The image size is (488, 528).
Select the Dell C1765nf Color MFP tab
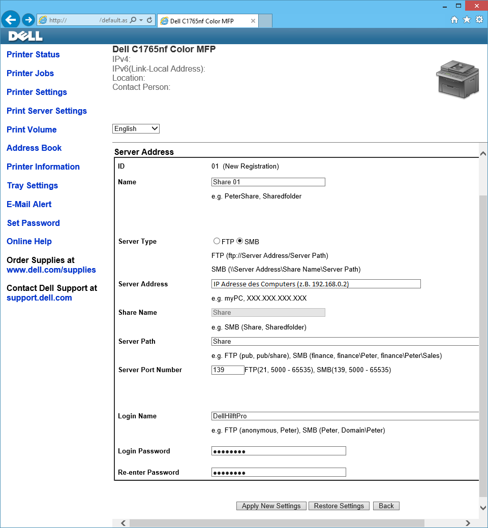click(x=208, y=21)
